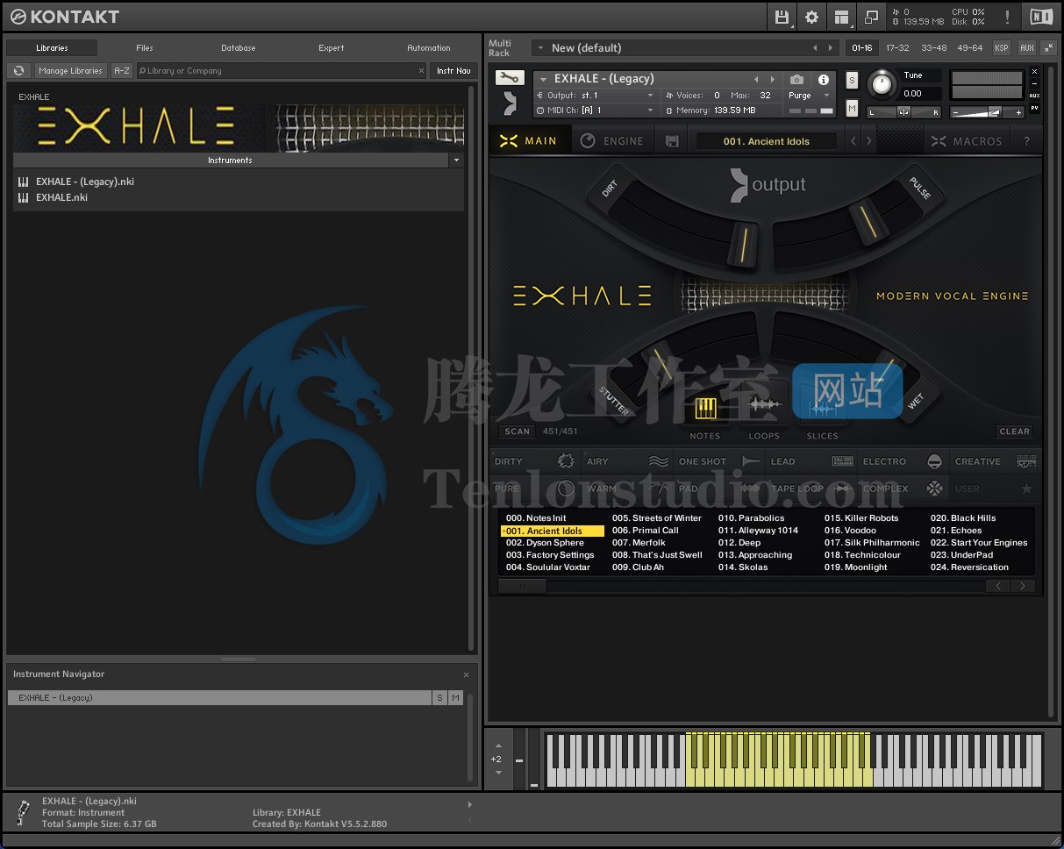The height and width of the screenshot is (849, 1064).
Task: Click the Instr Nav button
Action: click(x=453, y=71)
